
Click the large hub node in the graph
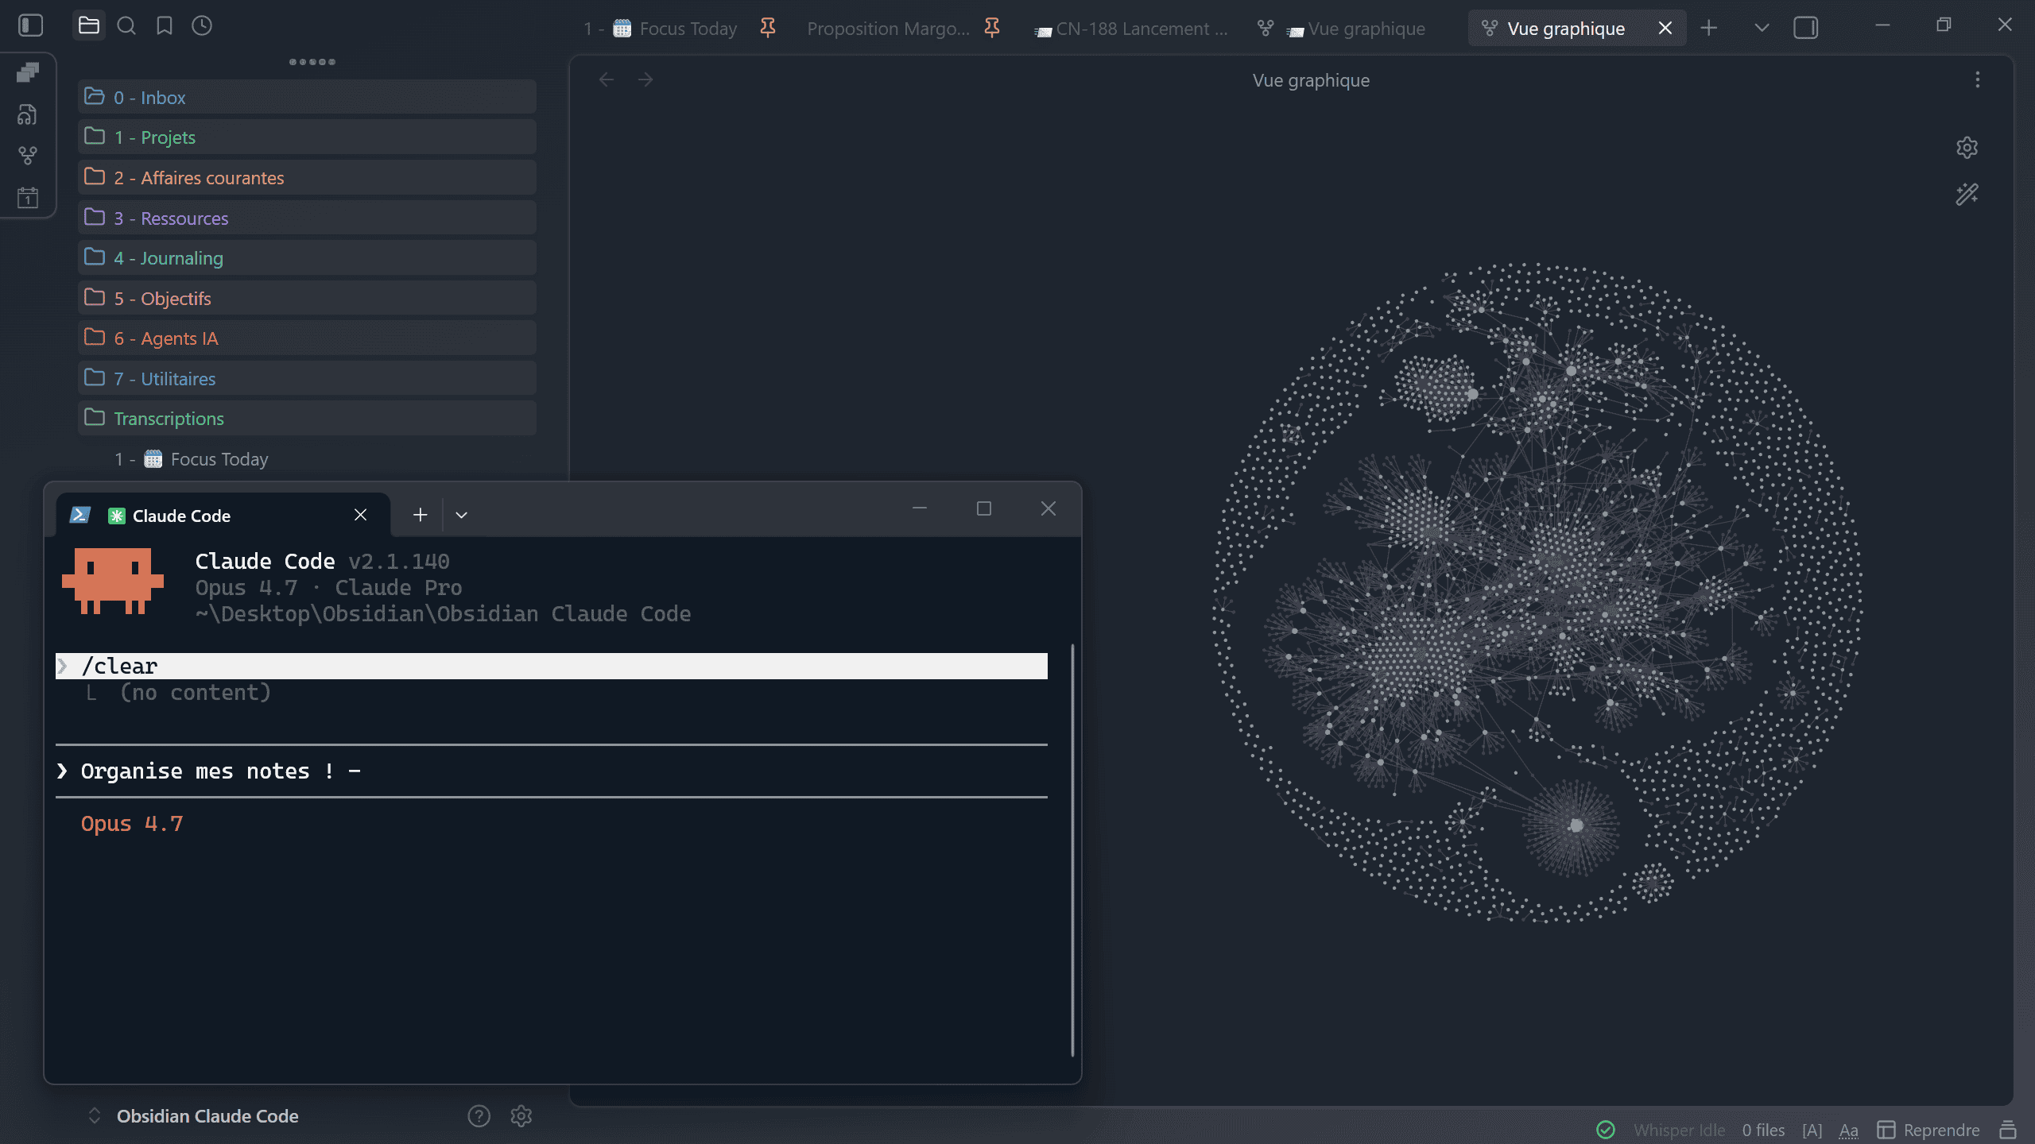click(x=1576, y=825)
